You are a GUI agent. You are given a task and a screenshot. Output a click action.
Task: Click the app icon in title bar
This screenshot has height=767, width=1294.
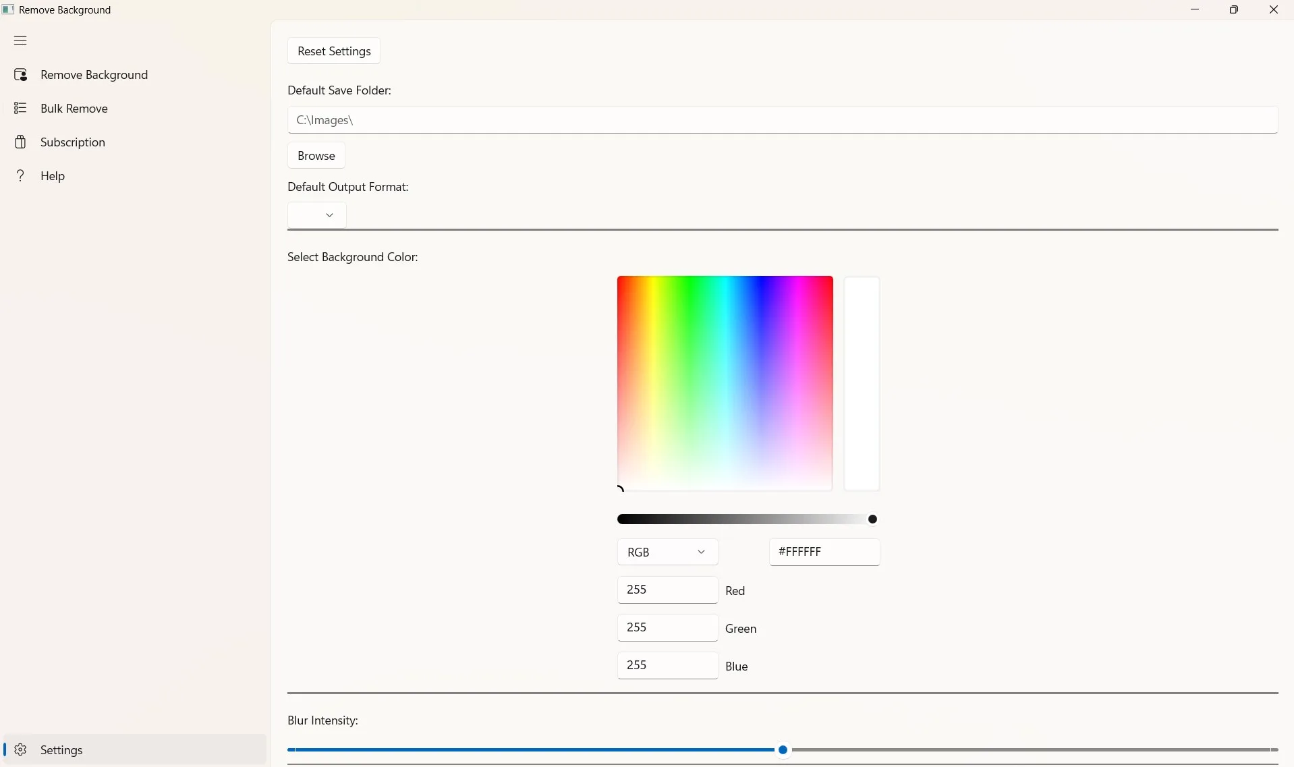click(8, 9)
